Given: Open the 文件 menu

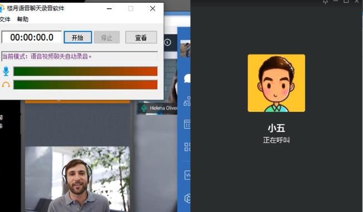Looking at the screenshot, I should click(x=5, y=19).
